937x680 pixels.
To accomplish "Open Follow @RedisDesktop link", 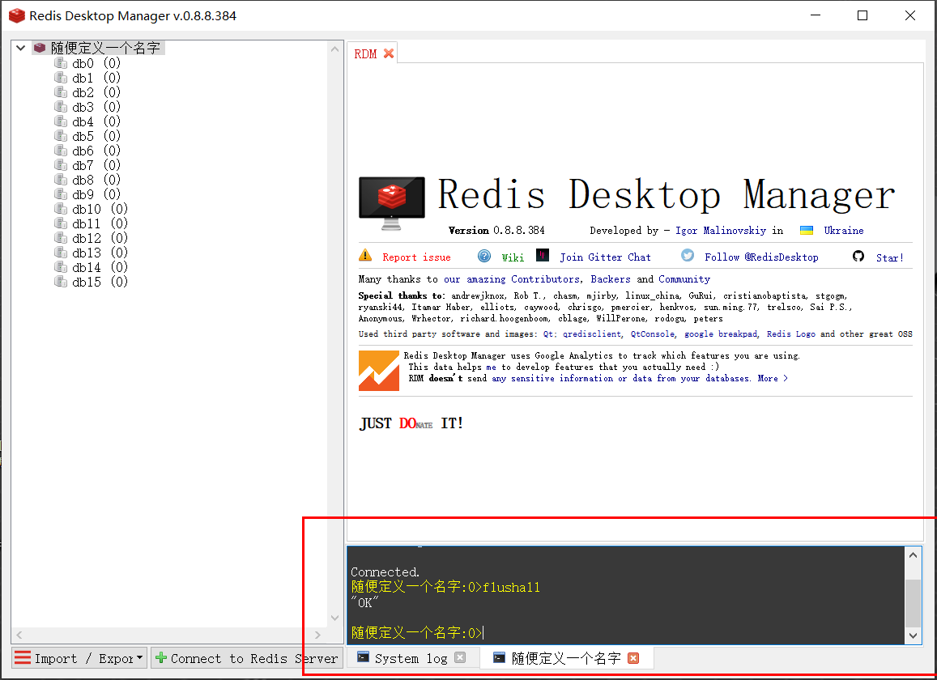I will click(x=761, y=257).
